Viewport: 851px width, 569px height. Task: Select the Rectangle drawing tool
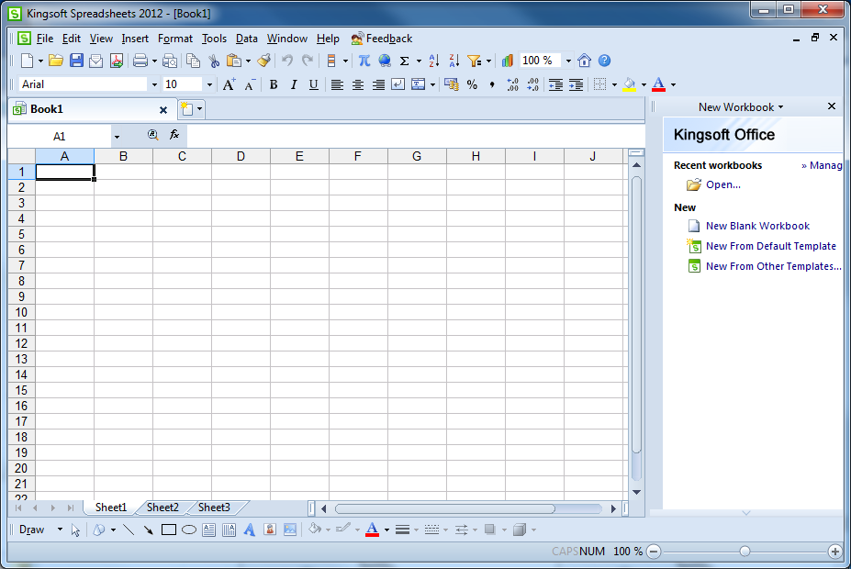coord(169,530)
